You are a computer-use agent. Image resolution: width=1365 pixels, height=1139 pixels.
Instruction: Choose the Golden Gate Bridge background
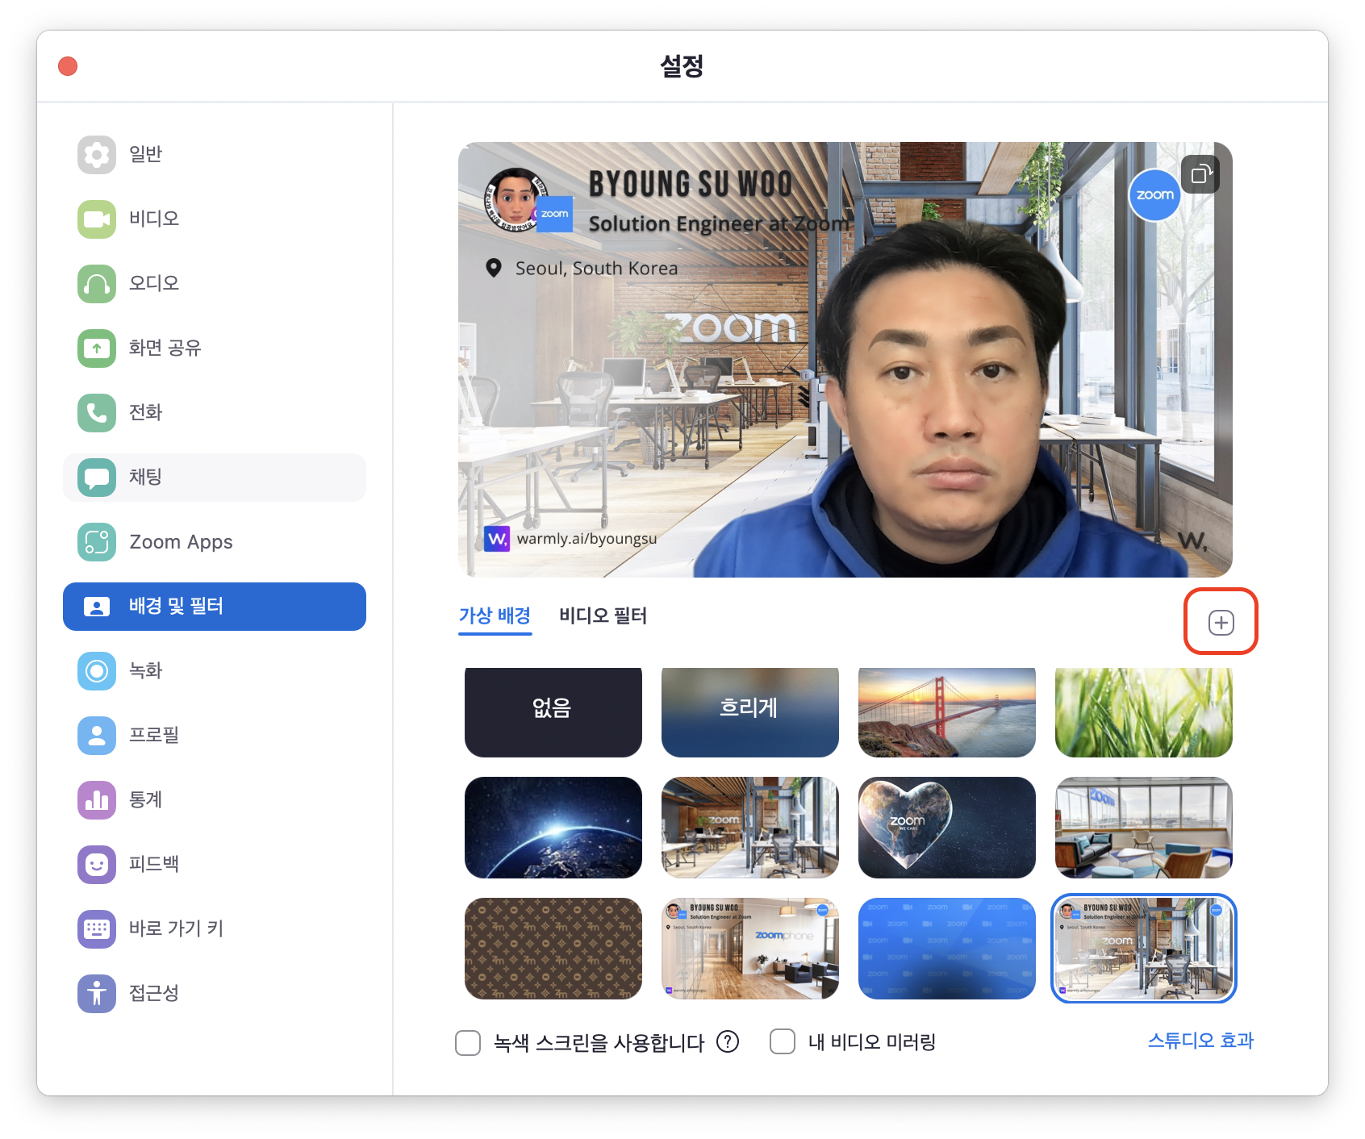click(x=947, y=712)
